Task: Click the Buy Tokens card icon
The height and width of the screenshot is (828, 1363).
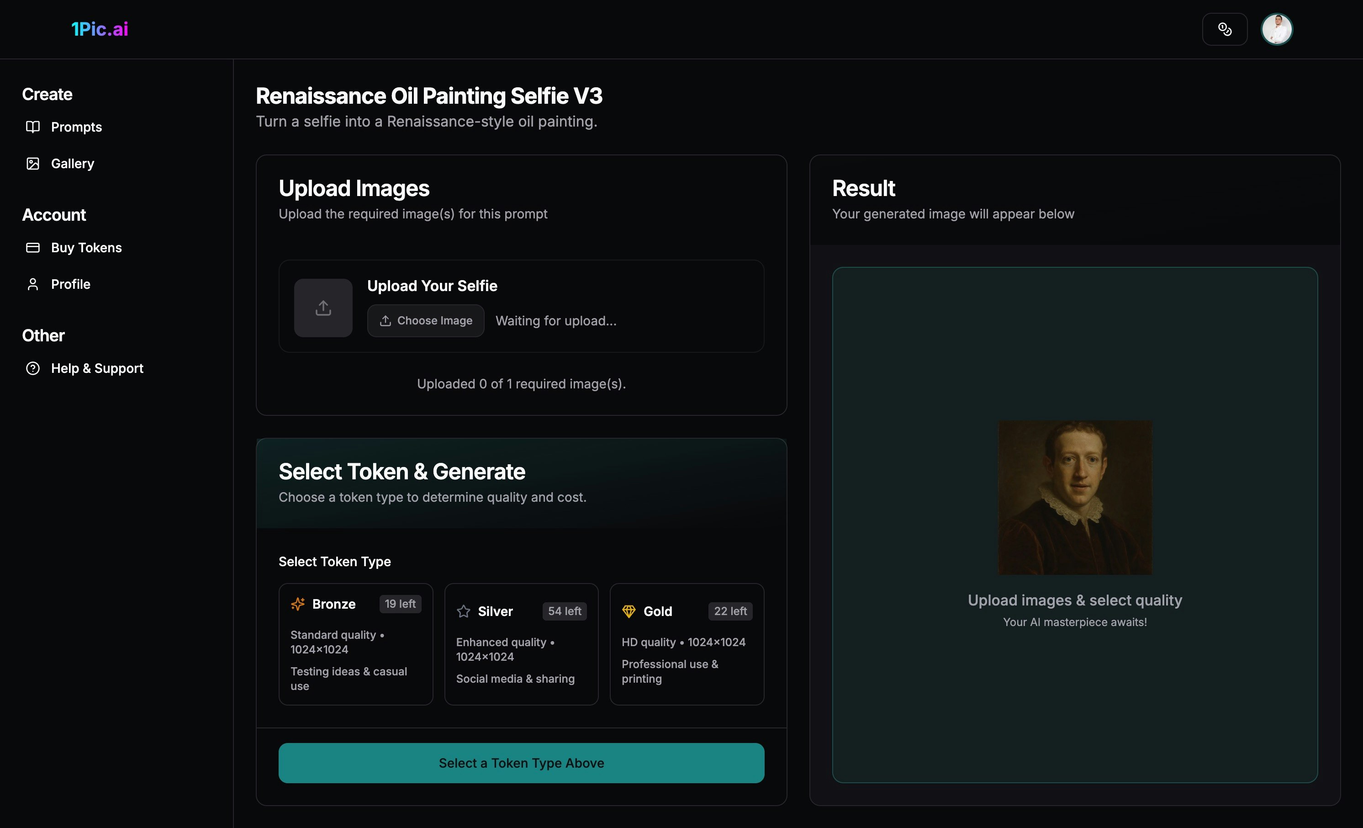Action: coord(32,247)
